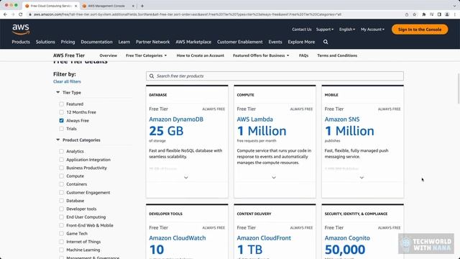Check the Front-End Web & Mobile filter
This screenshot has height=259, width=460.
[61, 225]
